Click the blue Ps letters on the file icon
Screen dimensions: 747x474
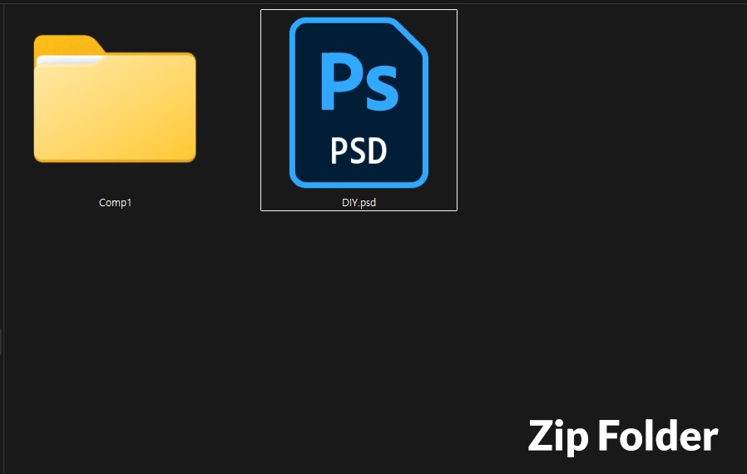(x=359, y=81)
